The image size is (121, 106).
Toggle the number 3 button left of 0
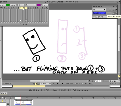click(16, 8)
